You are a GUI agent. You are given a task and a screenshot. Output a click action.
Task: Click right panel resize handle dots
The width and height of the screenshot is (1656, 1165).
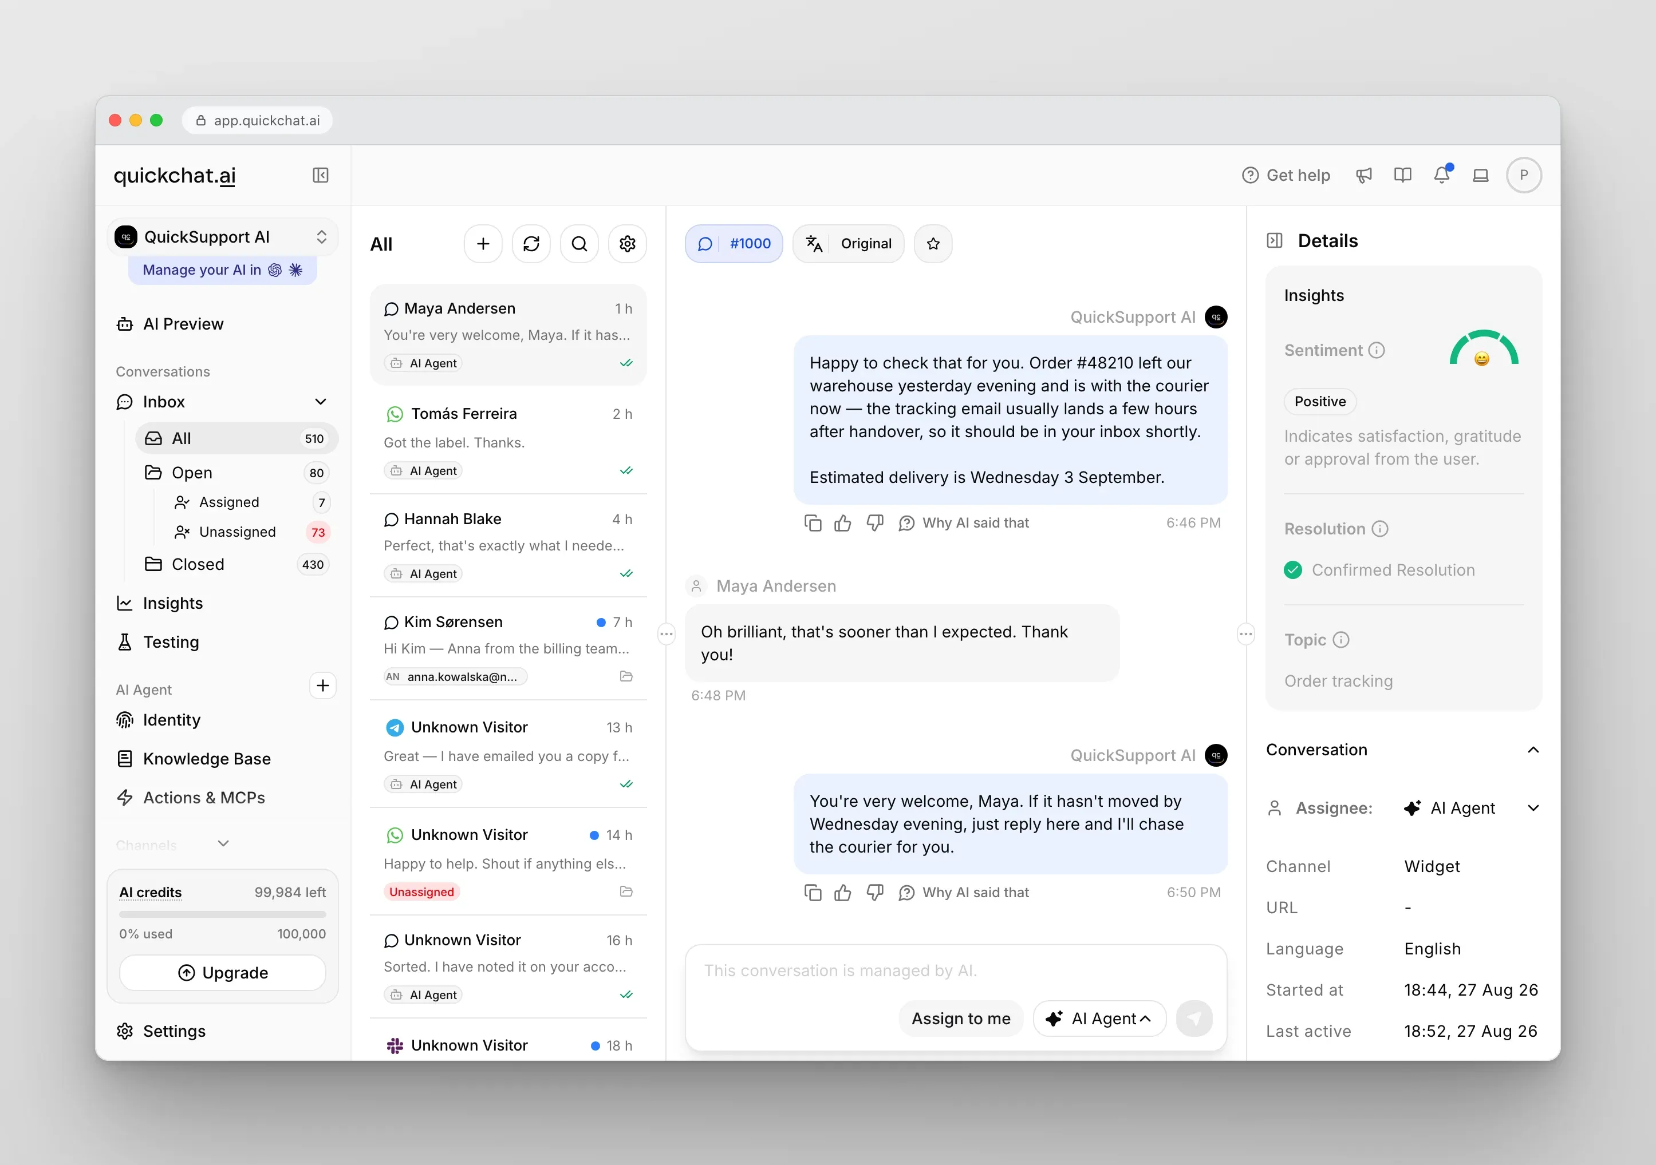coord(1245,635)
